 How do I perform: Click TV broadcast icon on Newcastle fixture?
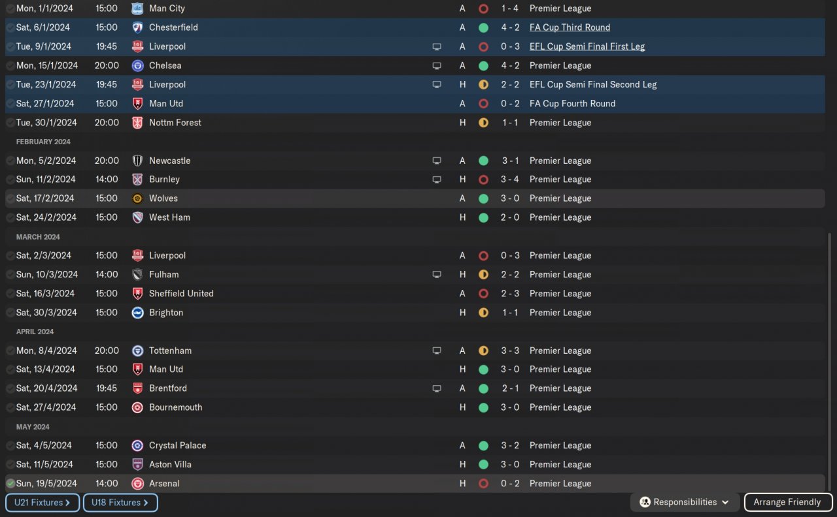437,161
